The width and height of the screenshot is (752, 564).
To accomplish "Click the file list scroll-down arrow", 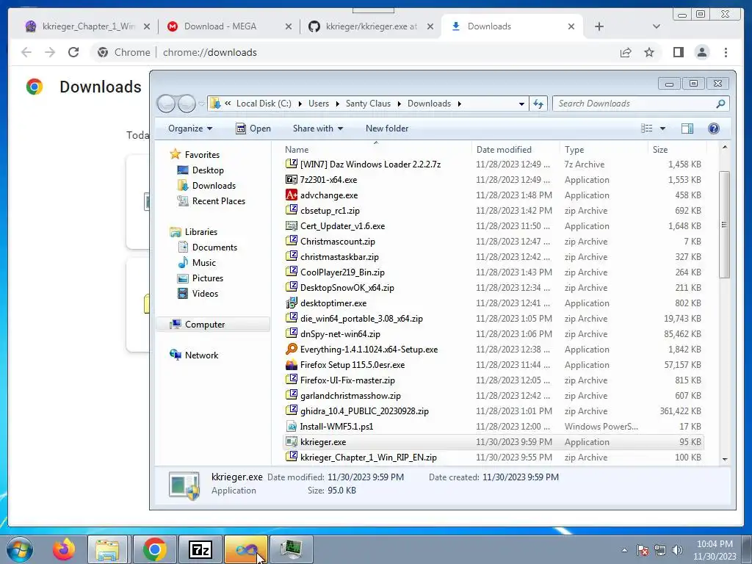I will pyautogui.click(x=725, y=459).
